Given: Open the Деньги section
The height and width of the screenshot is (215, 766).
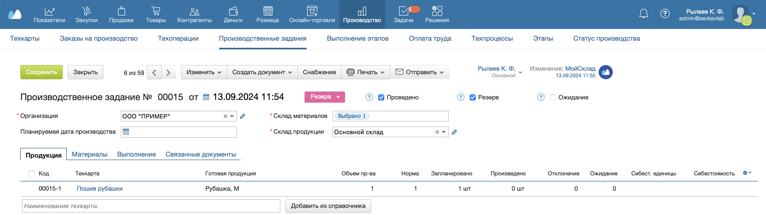Looking at the screenshot, I should tap(233, 14).
